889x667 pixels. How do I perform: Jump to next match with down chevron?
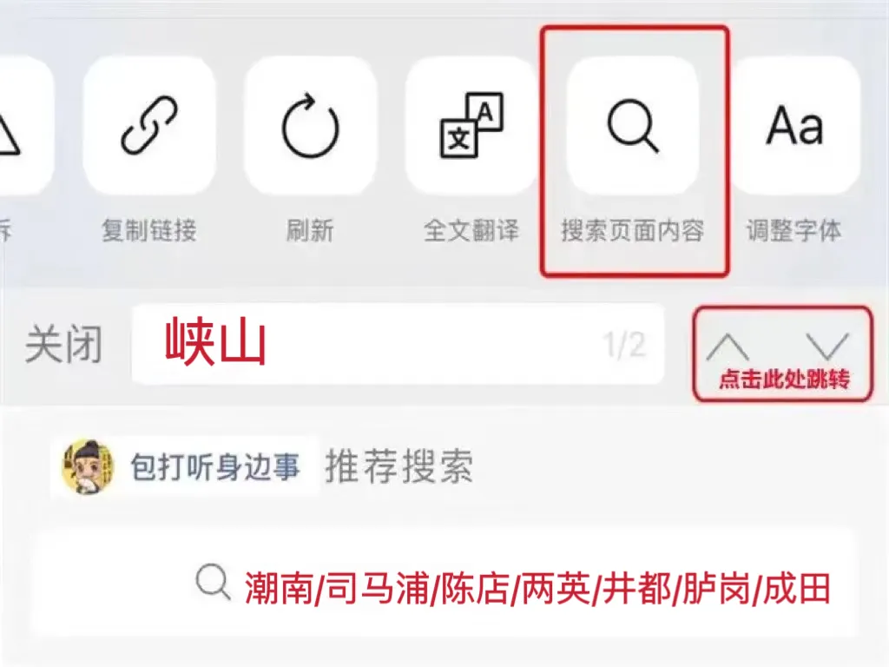(827, 347)
